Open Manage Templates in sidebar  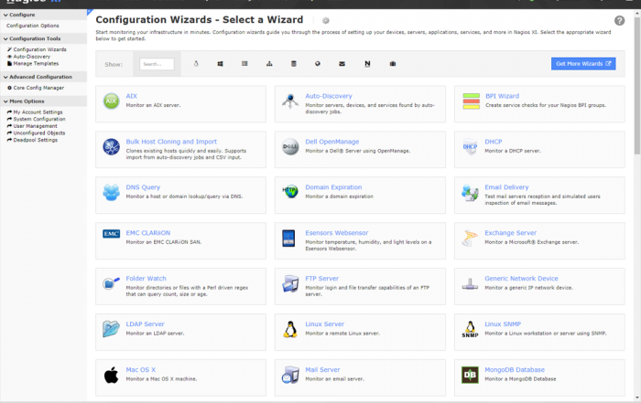pyautogui.click(x=35, y=63)
